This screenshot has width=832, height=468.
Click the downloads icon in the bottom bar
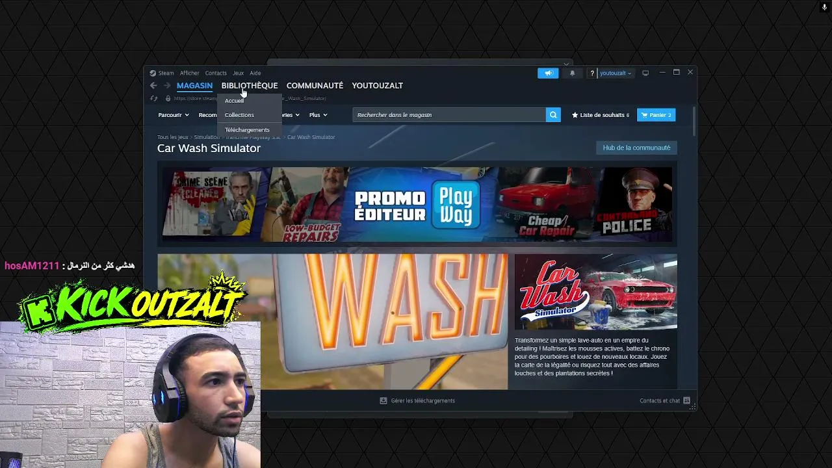tap(383, 400)
